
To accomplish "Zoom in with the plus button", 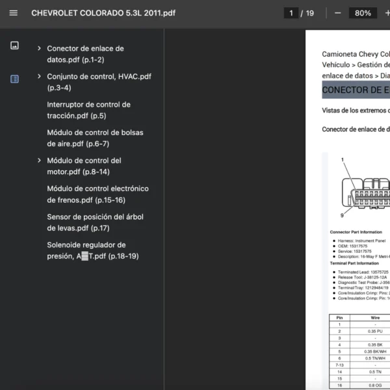I will (387, 13).
